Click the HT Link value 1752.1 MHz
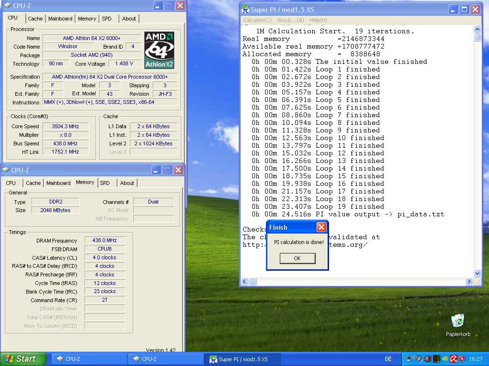The height and width of the screenshot is (366, 489). [65, 152]
